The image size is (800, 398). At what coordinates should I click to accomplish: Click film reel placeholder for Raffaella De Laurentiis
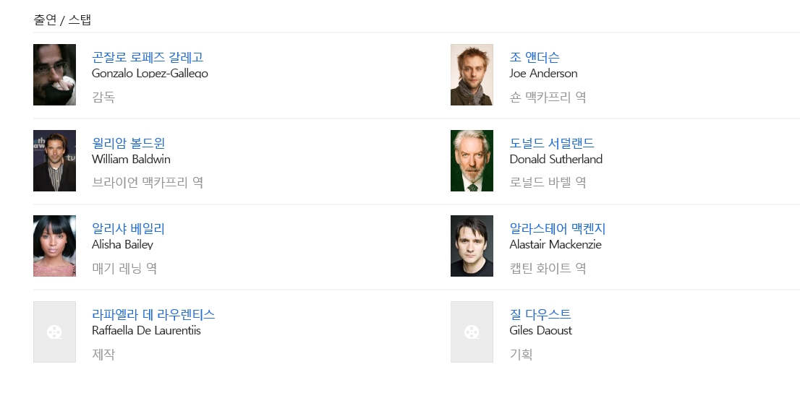pyautogui.click(x=54, y=332)
